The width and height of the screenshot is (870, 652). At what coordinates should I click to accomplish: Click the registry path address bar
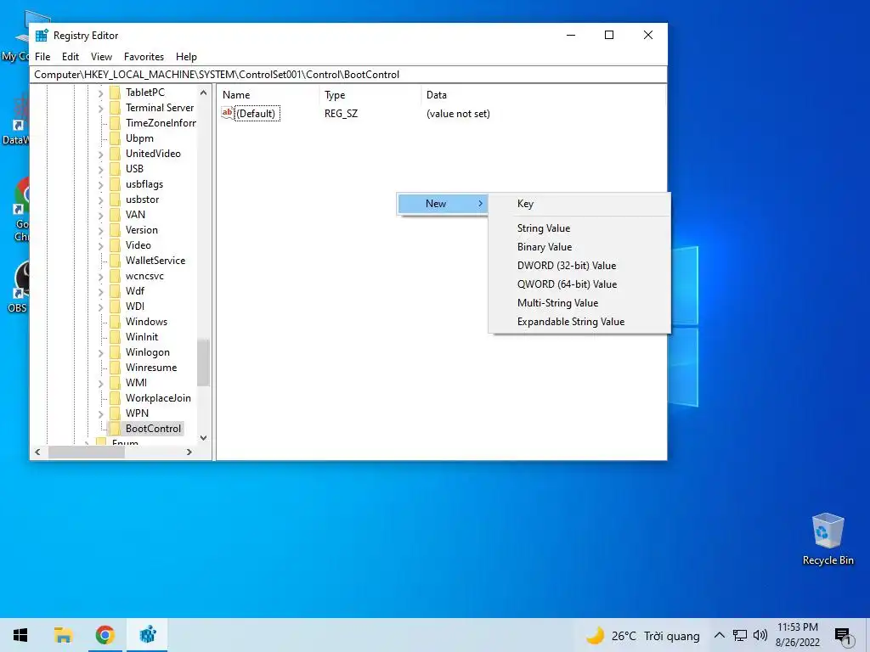point(348,75)
